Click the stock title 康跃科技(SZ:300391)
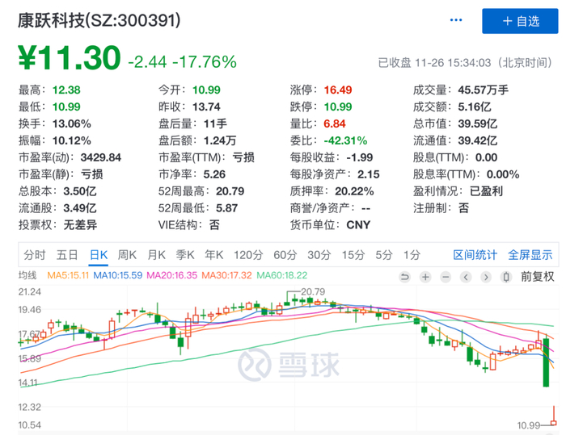Screen dimensions: 566x435 (x=99, y=20)
